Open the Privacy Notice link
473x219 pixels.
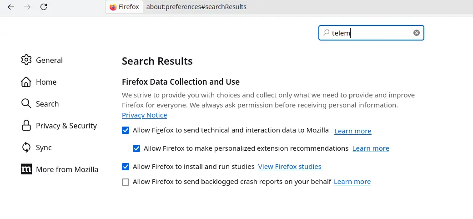(144, 115)
